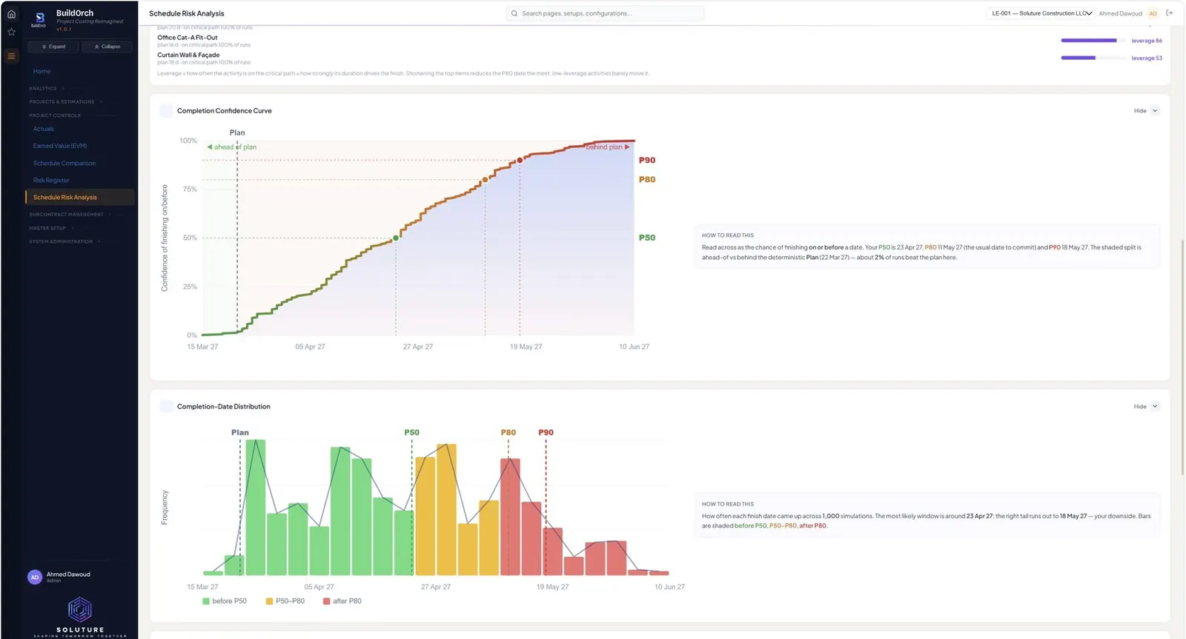Click the Soluture hexagon logo
This screenshot has width=1186, height=639.
click(80, 610)
